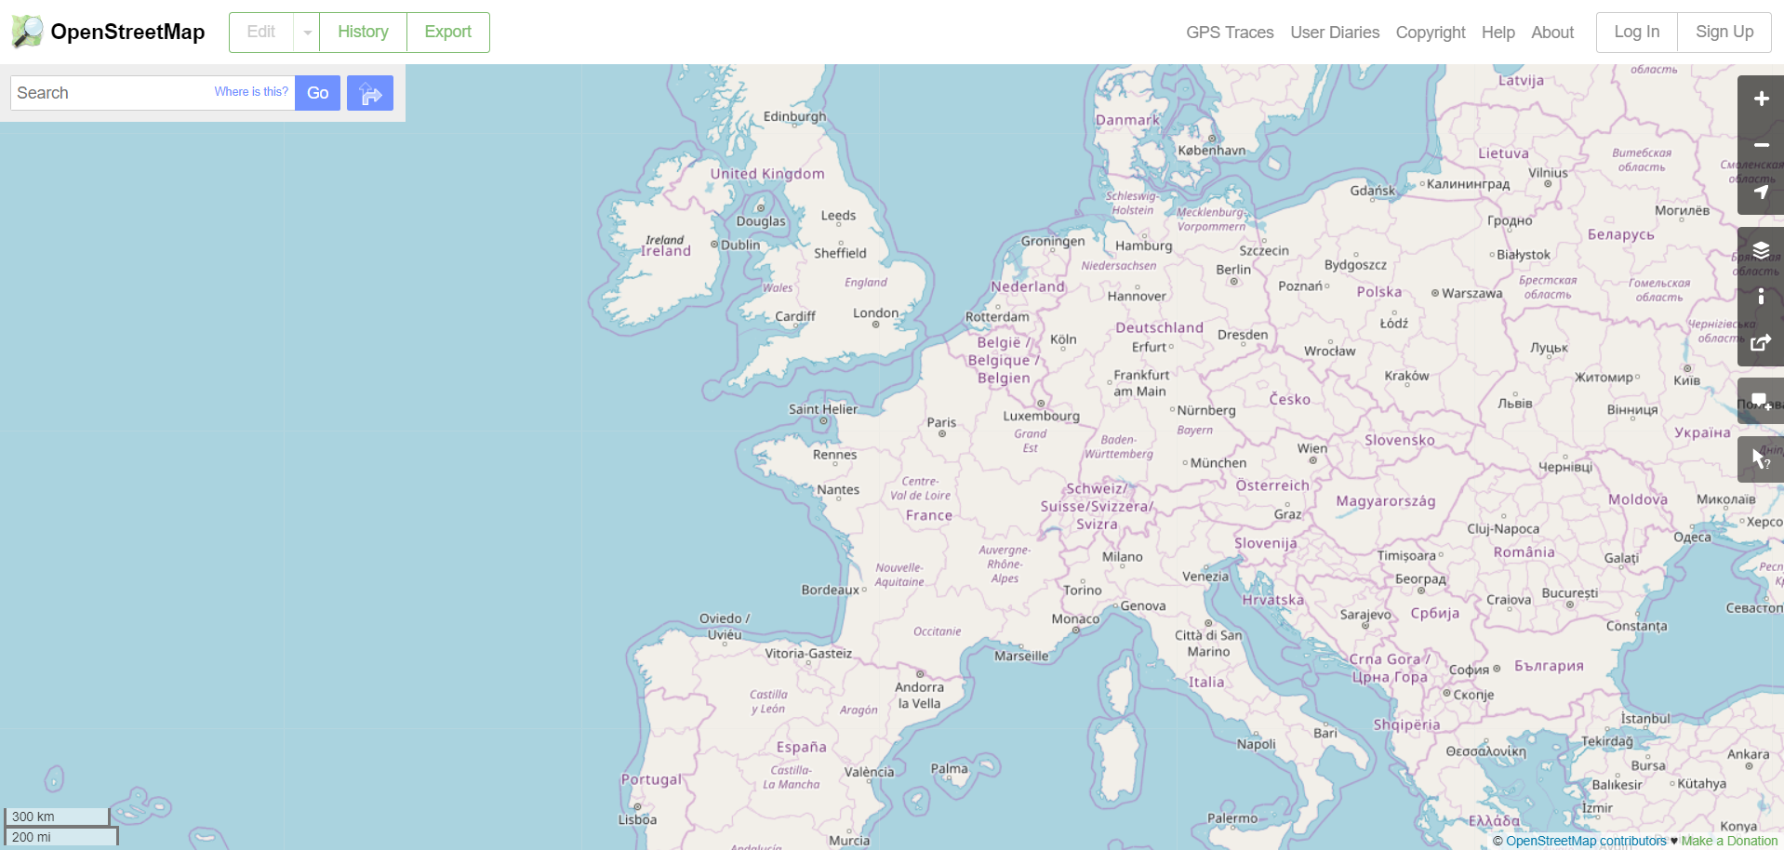Click the Paris label on the map
The height and width of the screenshot is (850, 1784).
pyautogui.click(x=941, y=422)
